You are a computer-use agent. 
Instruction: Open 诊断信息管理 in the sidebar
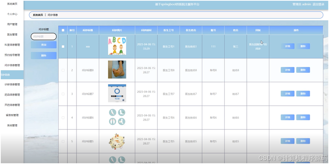(12, 85)
